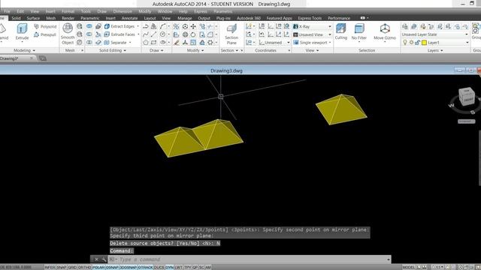Expand the Draw panel
Image resolution: width=481 pixels, height=270 pixels.
(x=156, y=50)
